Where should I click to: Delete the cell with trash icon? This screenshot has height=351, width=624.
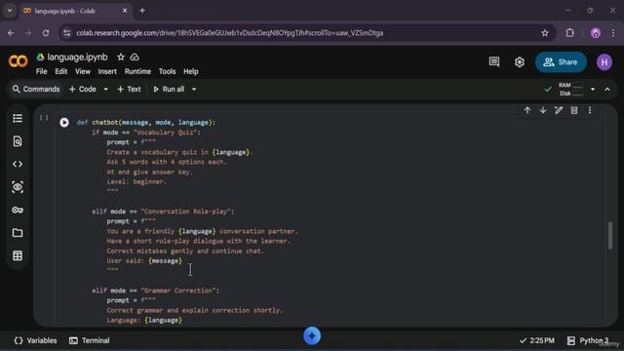(574, 110)
